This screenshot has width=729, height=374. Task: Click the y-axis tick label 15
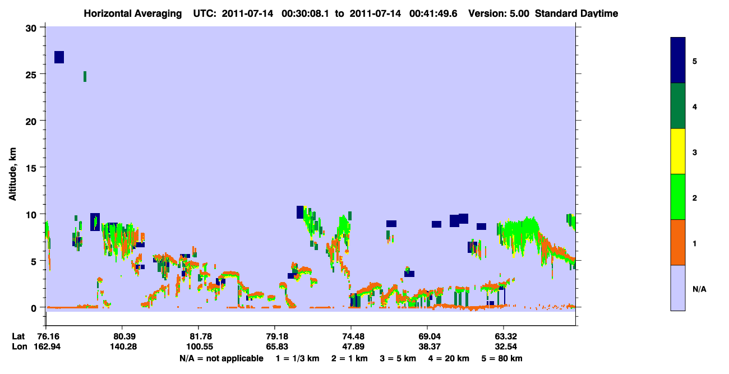click(x=32, y=168)
